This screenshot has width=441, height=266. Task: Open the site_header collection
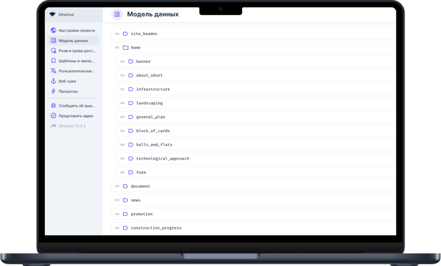pos(254,34)
